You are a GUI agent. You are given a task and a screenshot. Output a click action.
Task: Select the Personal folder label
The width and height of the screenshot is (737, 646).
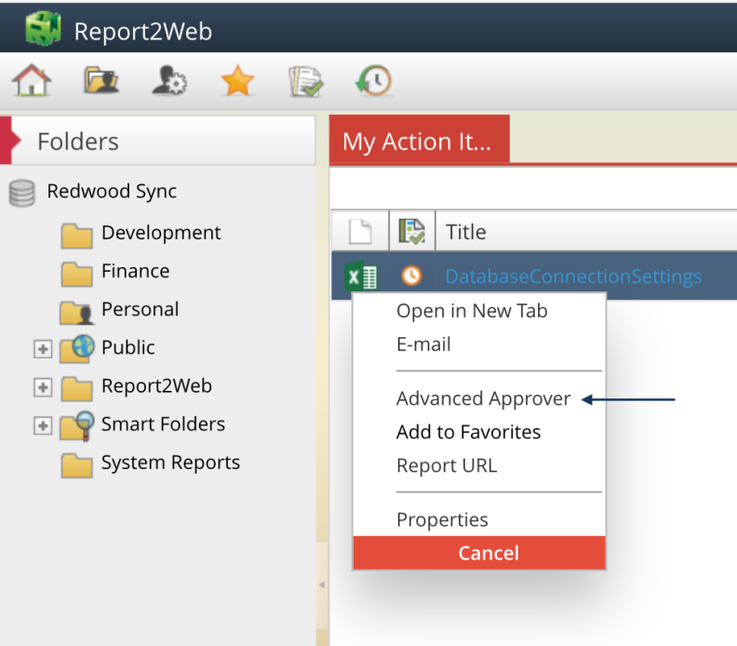[141, 309]
